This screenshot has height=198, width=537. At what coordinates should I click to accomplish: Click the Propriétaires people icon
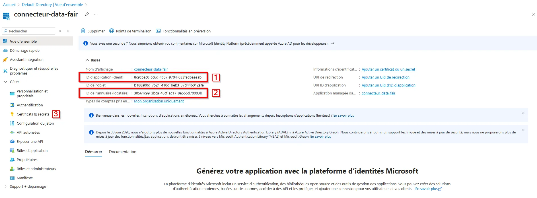click(12, 160)
